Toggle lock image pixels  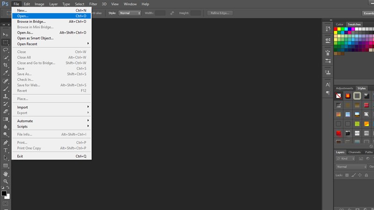[x=353, y=175]
